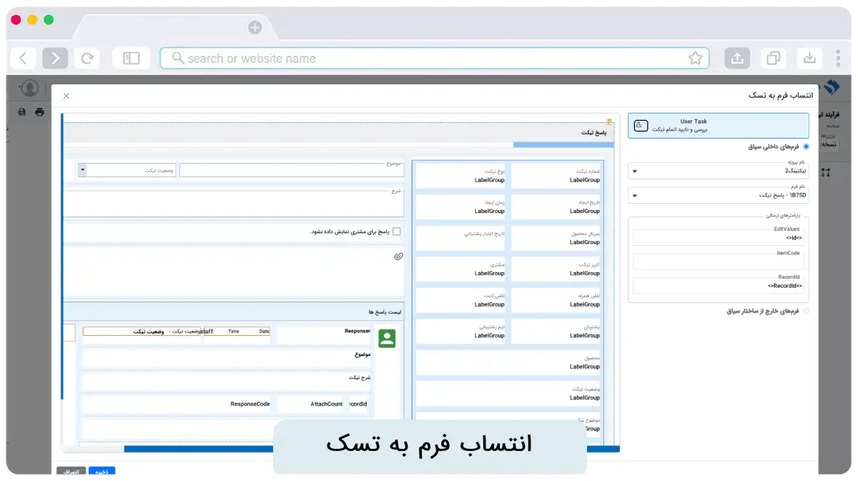Click the browser forward arrow button
The height and width of the screenshot is (481, 858).
55,59
